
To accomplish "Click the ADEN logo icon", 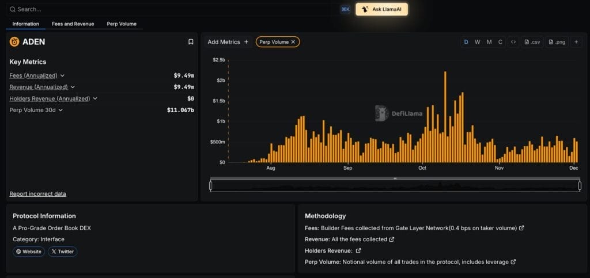I will tap(14, 41).
